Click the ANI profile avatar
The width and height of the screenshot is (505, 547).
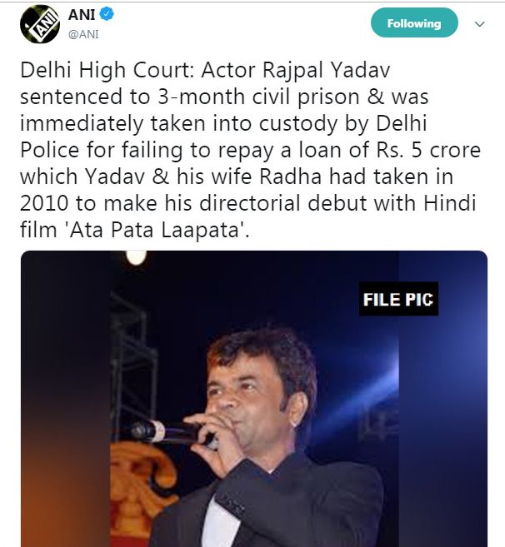38,27
